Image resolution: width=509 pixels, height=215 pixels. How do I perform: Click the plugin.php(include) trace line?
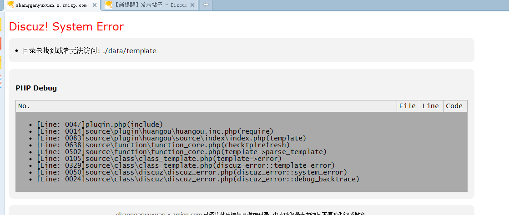point(100,124)
